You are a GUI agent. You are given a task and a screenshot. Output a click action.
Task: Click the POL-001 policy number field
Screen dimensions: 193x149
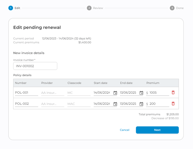click(26, 92)
